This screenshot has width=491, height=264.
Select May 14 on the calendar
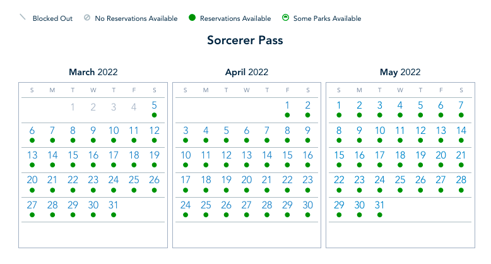click(x=461, y=131)
